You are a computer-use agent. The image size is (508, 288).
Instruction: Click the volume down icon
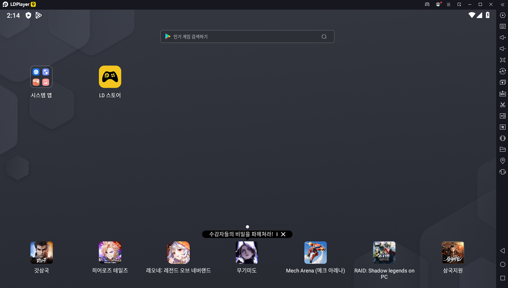click(x=502, y=49)
